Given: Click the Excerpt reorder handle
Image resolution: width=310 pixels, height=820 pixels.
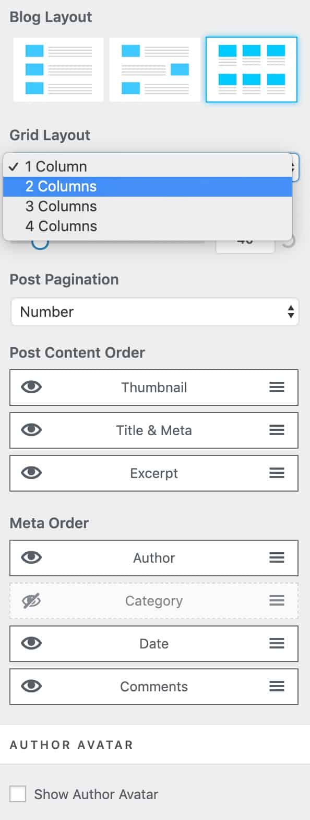Looking at the screenshot, I should 277,473.
